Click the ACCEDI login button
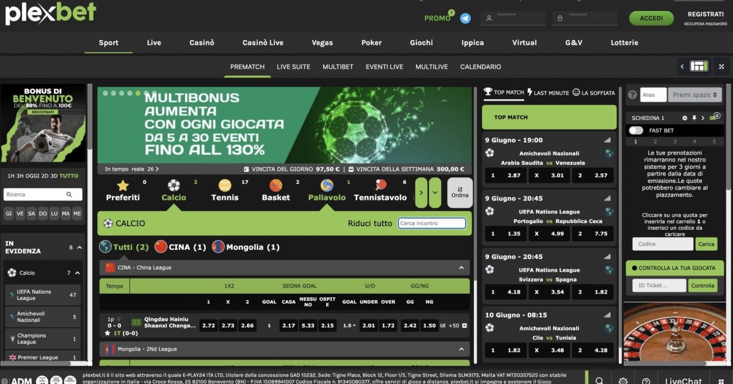The image size is (733, 384). click(651, 18)
